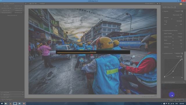Select single image view icon in top toolbar
Viewport: 186px width, 105px height.
pos(31,4)
